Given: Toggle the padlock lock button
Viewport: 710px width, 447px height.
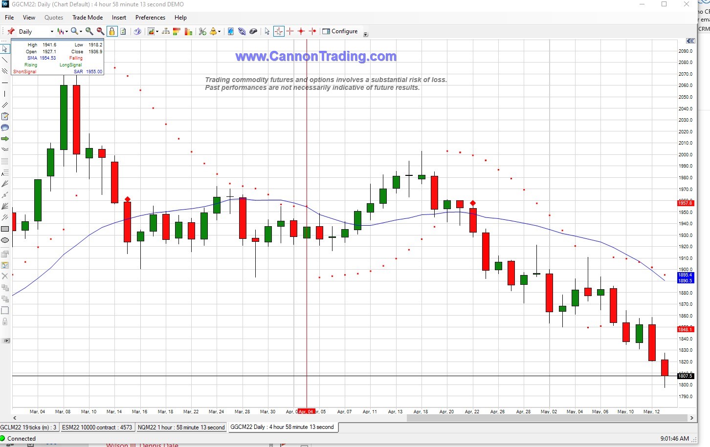Looking at the screenshot, I should (112, 31).
